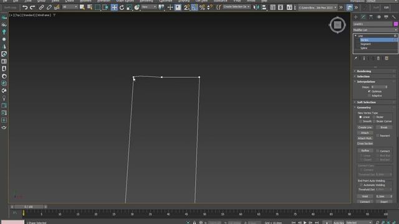Choose the Select and Link tool

tap(42, 7)
